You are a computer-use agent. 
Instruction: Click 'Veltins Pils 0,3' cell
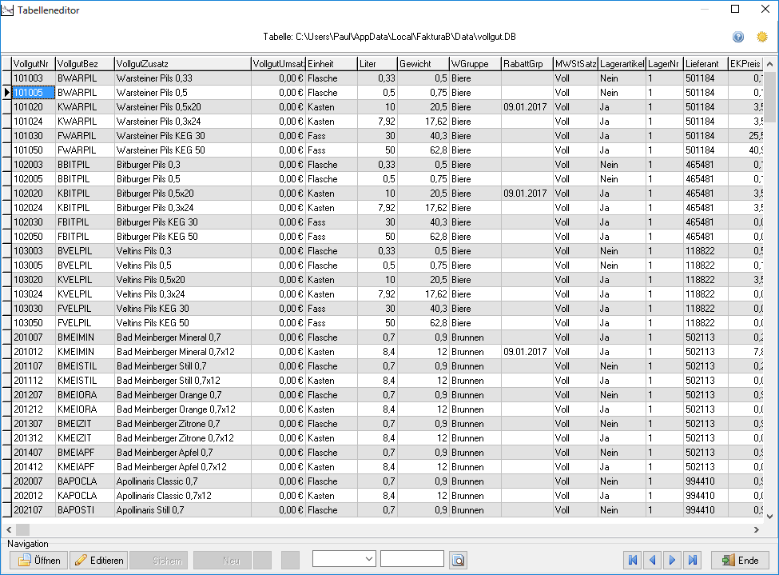(183, 251)
